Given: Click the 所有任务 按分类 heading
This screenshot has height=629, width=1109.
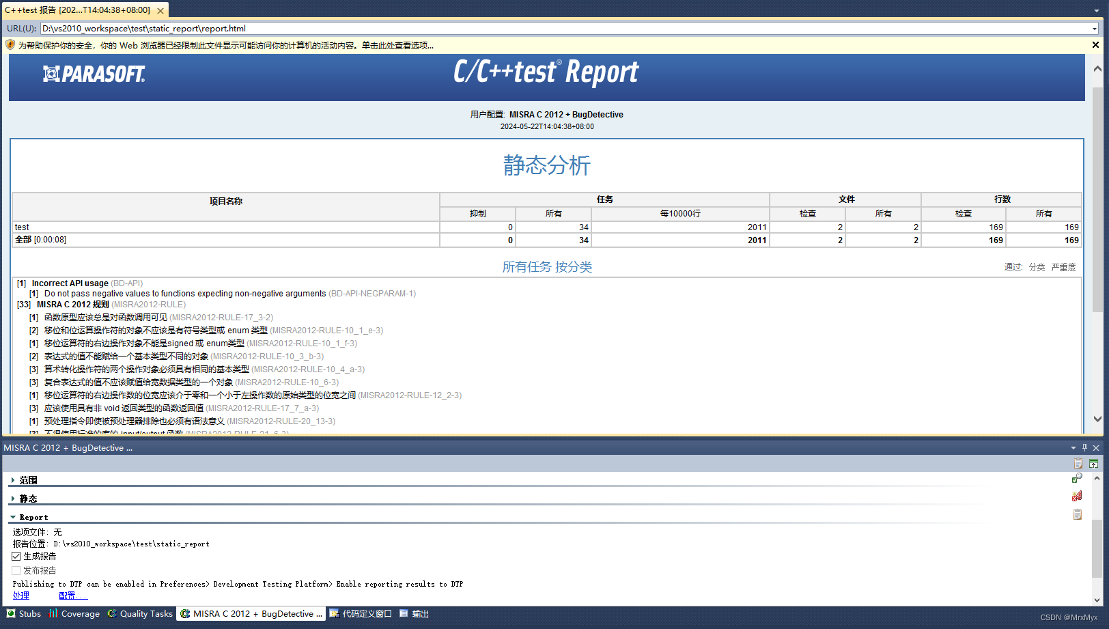Looking at the screenshot, I should tap(547, 267).
